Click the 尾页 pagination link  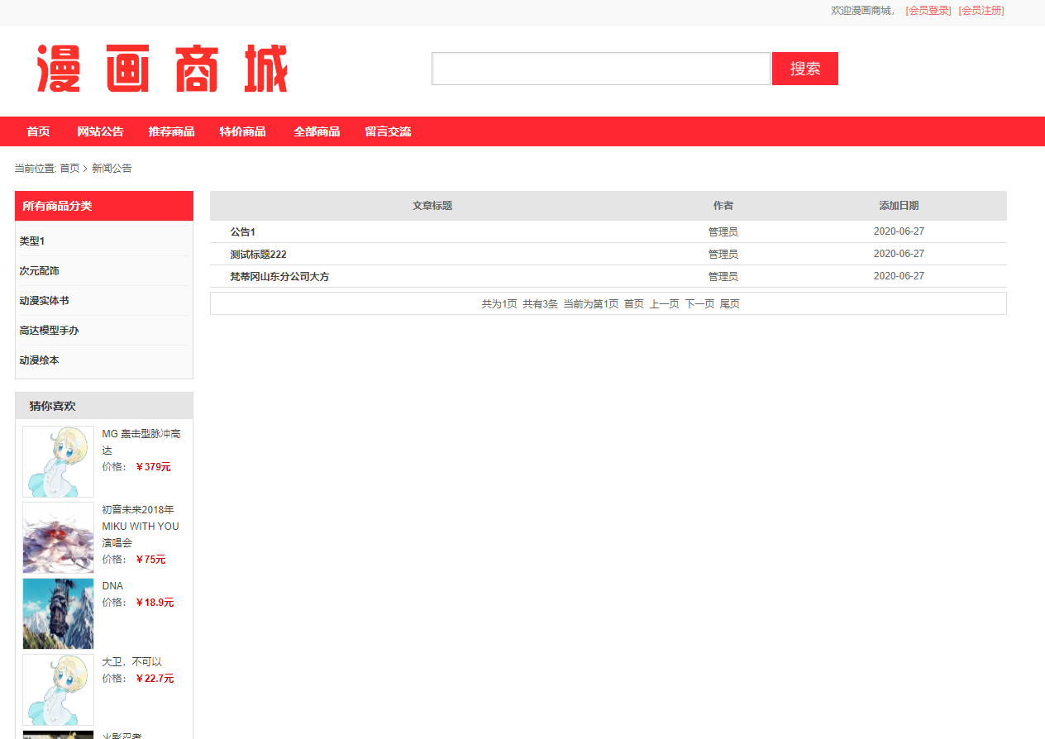[x=730, y=304]
